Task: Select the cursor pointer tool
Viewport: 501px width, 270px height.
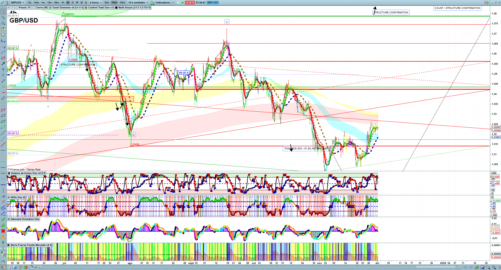Action: tap(3, 12)
